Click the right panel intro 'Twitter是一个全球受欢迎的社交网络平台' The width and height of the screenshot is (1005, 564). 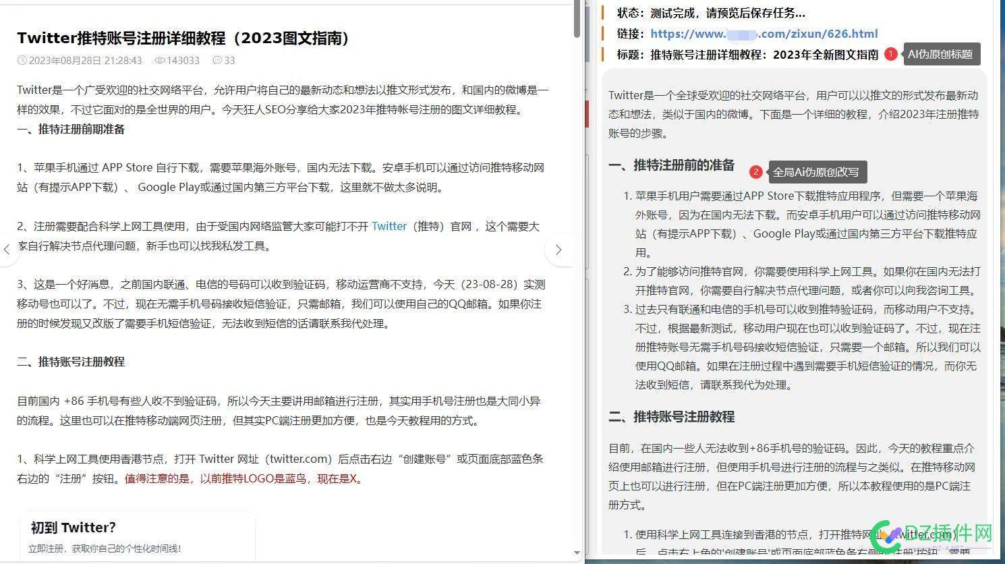click(794, 115)
